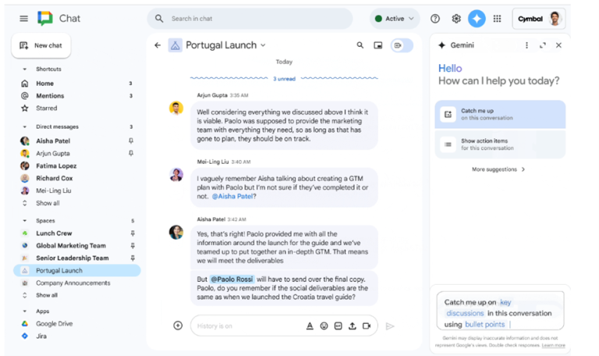Open the Active status dropdown
The width and height of the screenshot is (599, 356).
point(395,19)
